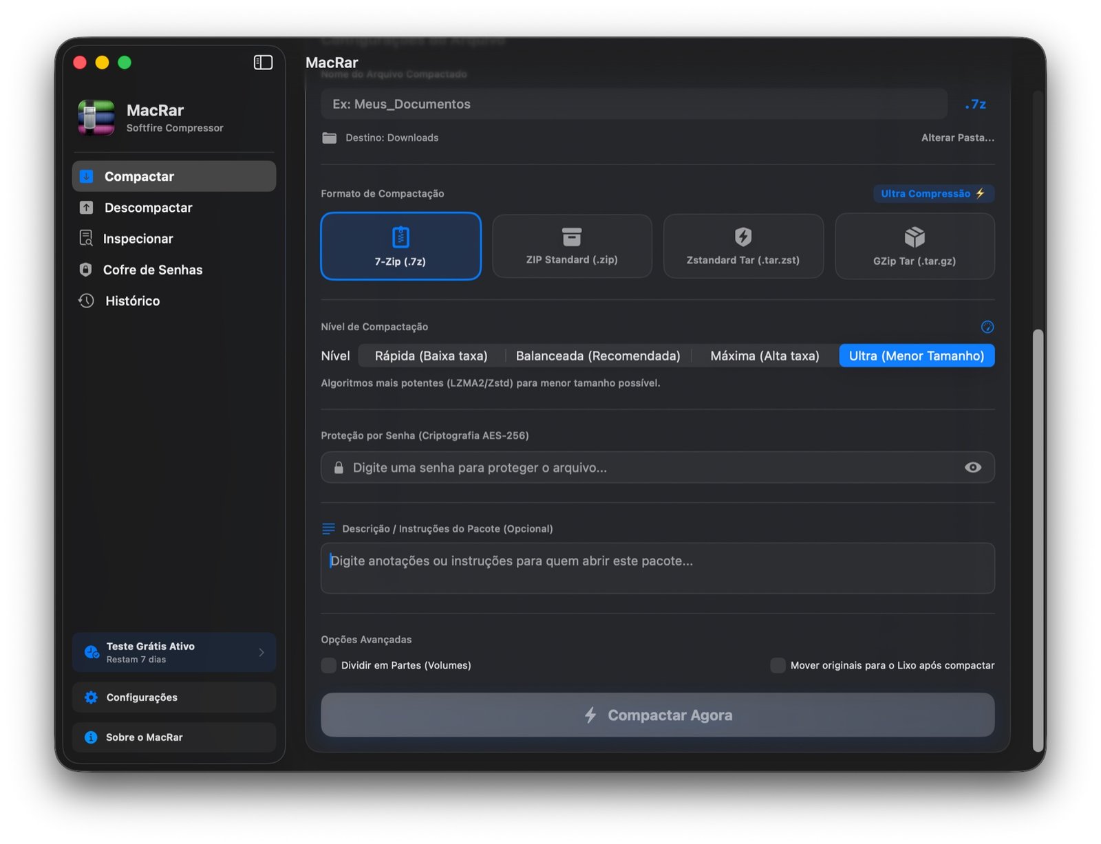Check Mover originais para o Lixo
The width and height of the screenshot is (1101, 844).
(x=778, y=665)
